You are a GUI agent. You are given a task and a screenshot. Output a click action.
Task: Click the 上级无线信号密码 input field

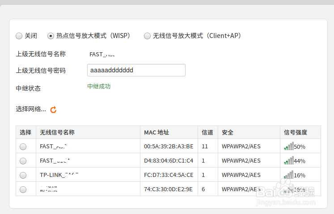click(136, 70)
